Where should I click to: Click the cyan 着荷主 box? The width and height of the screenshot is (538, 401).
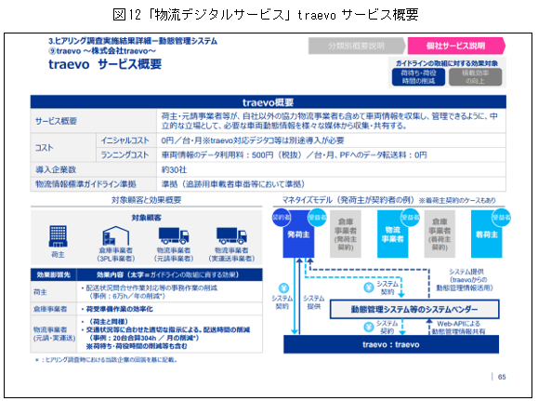point(486,234)
